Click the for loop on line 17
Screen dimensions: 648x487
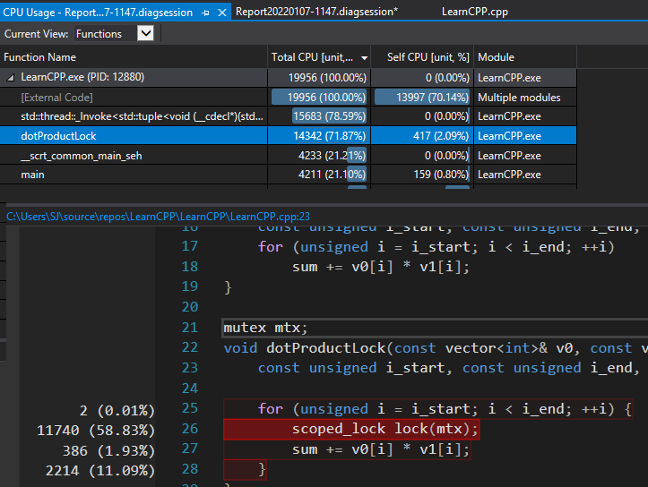(436, 247)
